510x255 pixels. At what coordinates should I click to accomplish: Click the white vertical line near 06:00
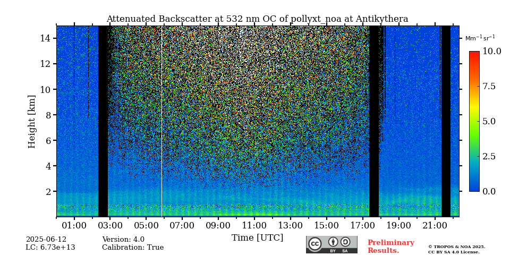tap(161, 121)
